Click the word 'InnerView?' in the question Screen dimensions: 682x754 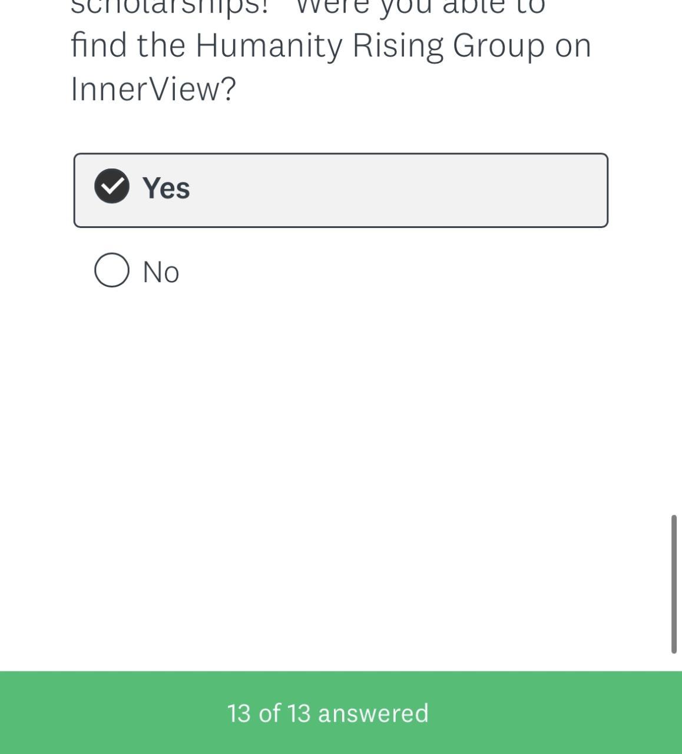(153, 89)
